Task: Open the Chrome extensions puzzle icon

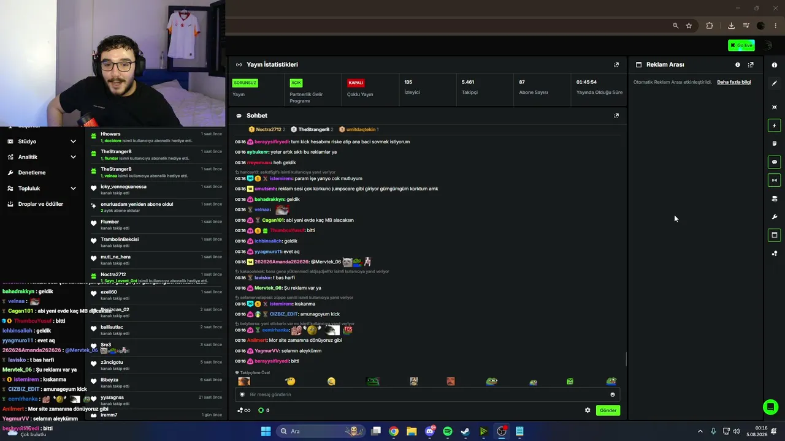Action: click(x=710, y=26)
